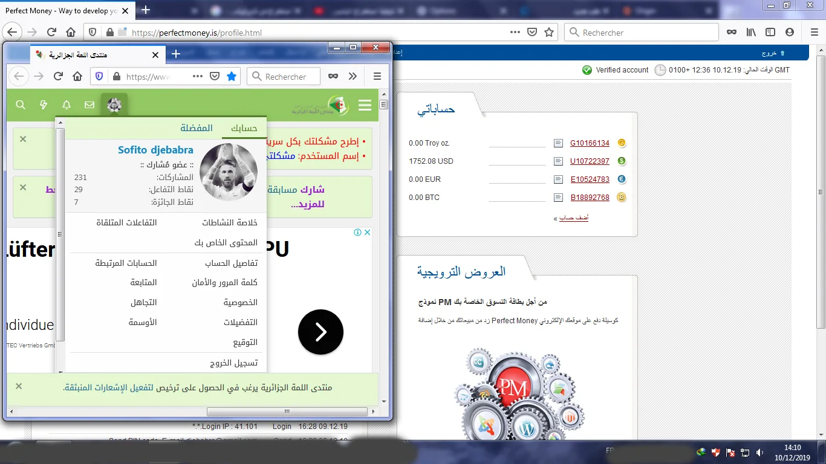This screenshot has width=826, height=464.
Task: Click the volume speaker icon in system tray
Action: [x=760, y=453]
